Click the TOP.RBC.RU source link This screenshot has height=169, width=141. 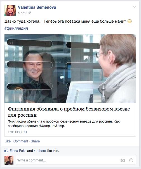pos(17,132)
